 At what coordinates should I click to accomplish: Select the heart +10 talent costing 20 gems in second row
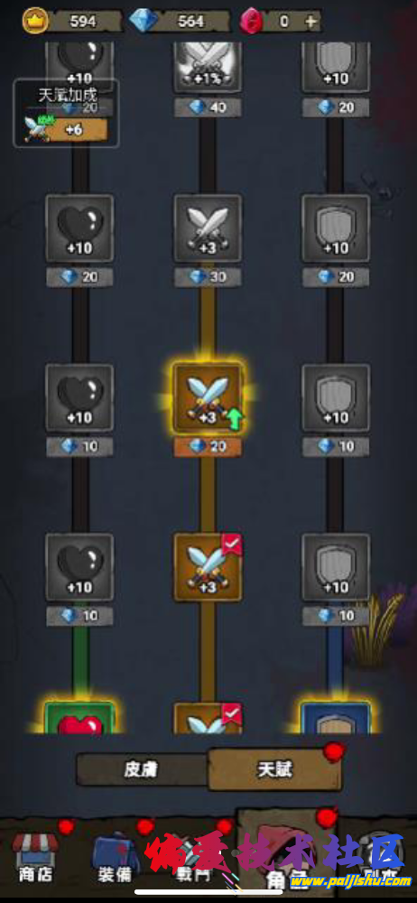pyautogui.click(x=79, y=228)
